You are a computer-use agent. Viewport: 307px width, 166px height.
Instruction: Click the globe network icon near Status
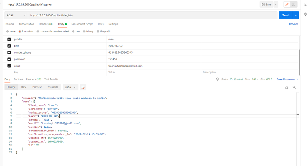(217, 79)
